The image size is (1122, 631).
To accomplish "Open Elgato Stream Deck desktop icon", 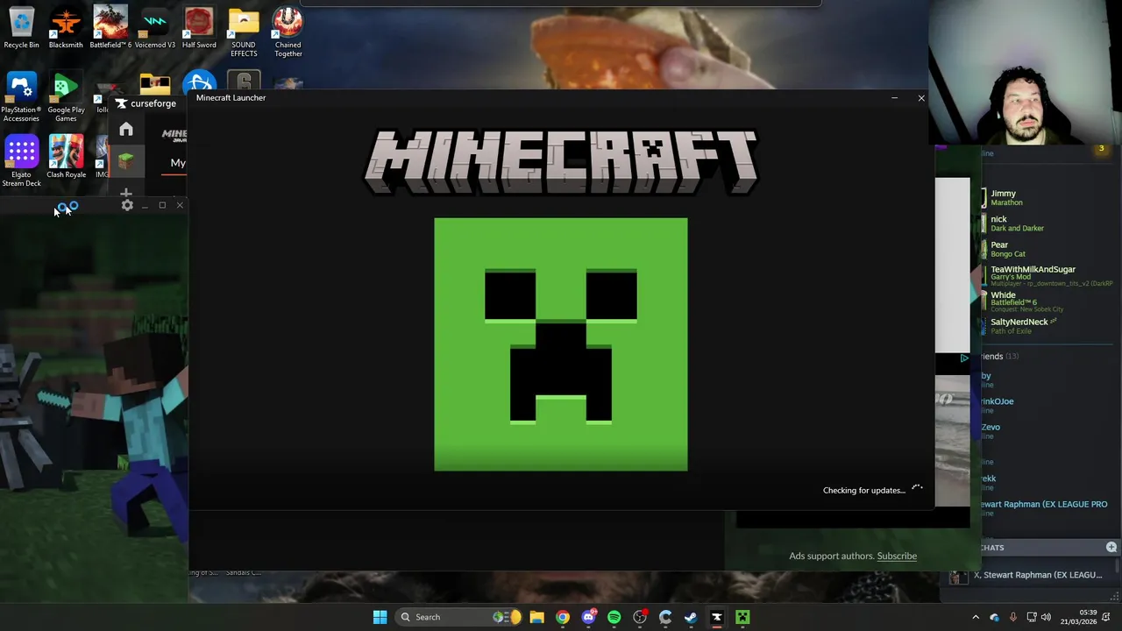I will click(21, 162).
